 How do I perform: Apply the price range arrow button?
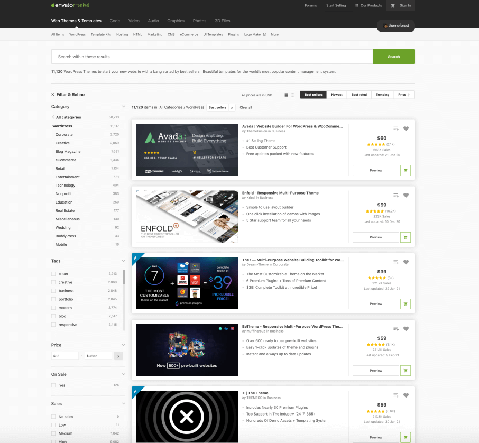(118, 356)
